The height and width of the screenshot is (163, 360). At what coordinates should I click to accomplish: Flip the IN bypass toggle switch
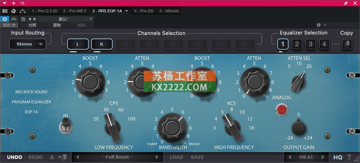point(66,126)
